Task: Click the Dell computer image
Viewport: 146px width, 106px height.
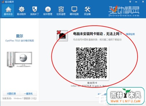Action: 20,59
